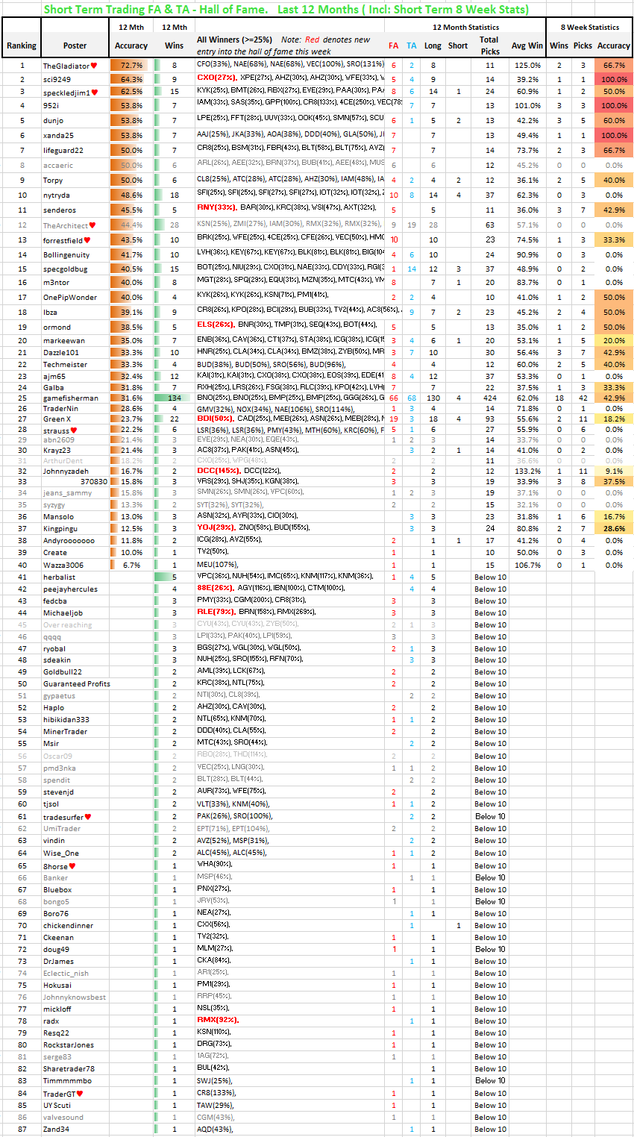Image resolution: width=634 pixels, height=1137 pixels.
Task: Select the All Winners (>=25%) heading
Action: point(234,40)
